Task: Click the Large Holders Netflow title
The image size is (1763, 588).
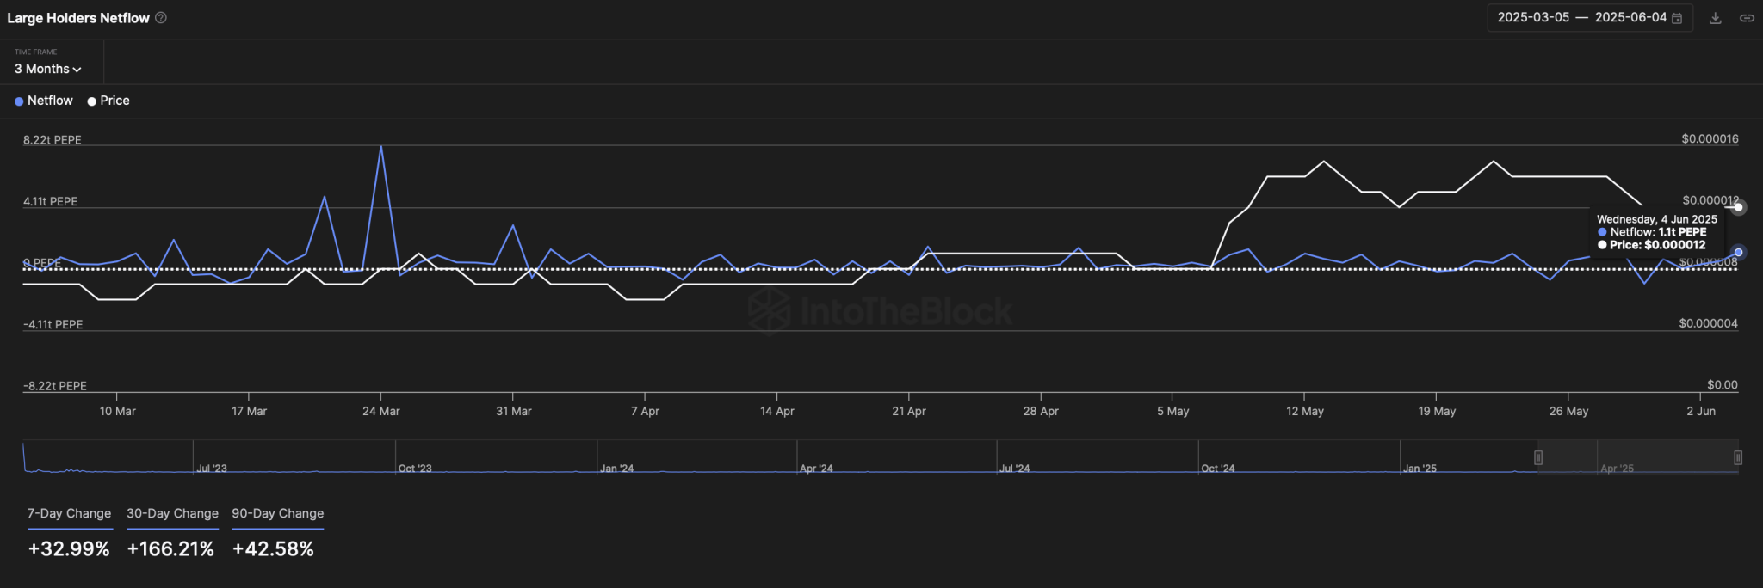Action: coord(78,18)
